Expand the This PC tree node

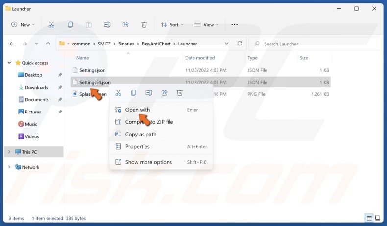click(x=9, y=152)
